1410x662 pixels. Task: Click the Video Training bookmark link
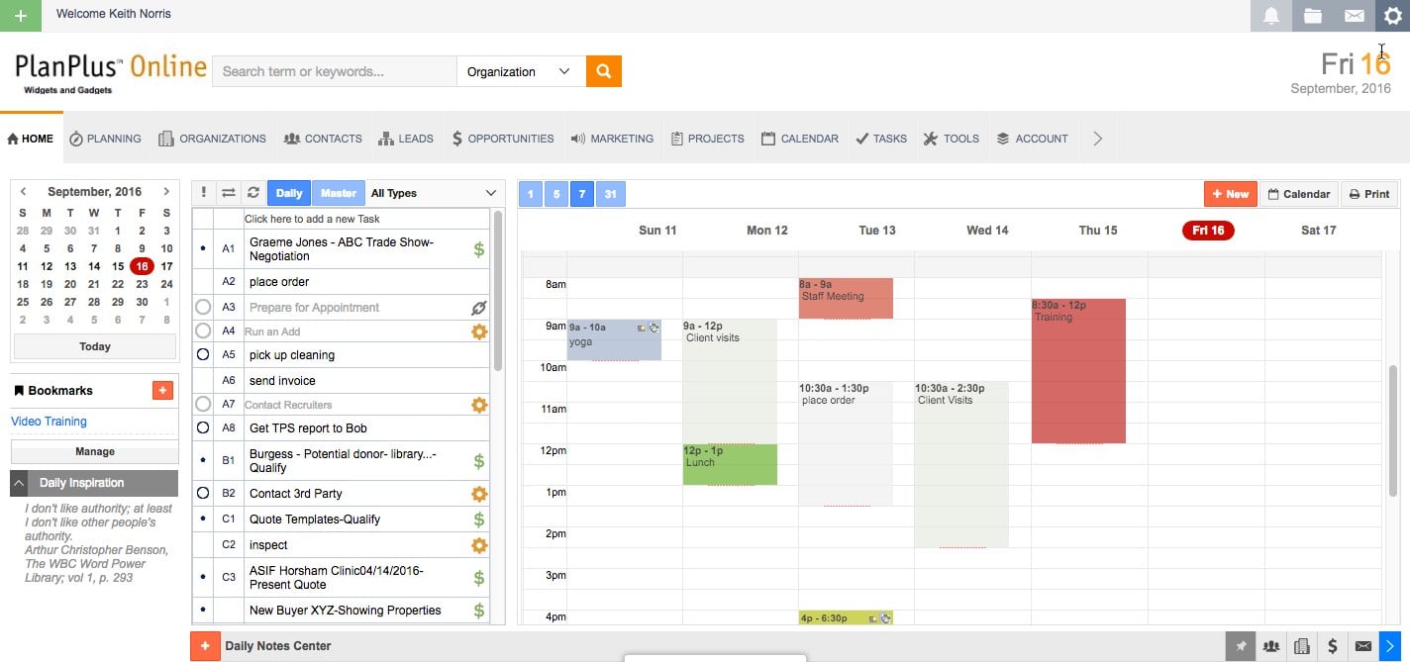point(49,422)
